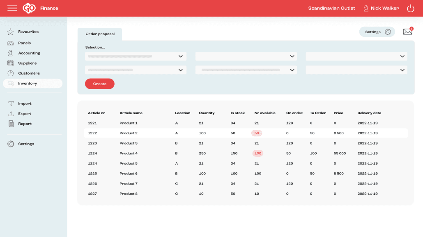
Task: Click article number 1225
Action: [x=92, y=174]
